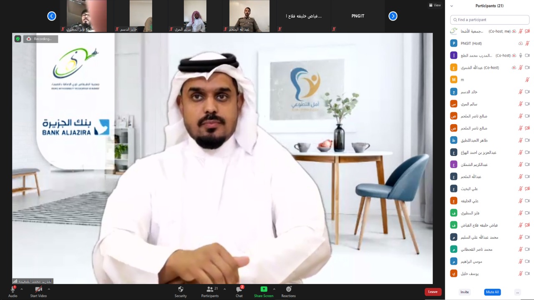The height and width of the screenshot is (300, 534).
Task: Select participant طاهر العبداللطيق in the list
Action: pyautogui.click(x=490, y=140)
